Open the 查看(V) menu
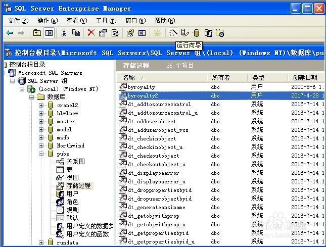Viewport: 326px width, 247px height. 77,21
